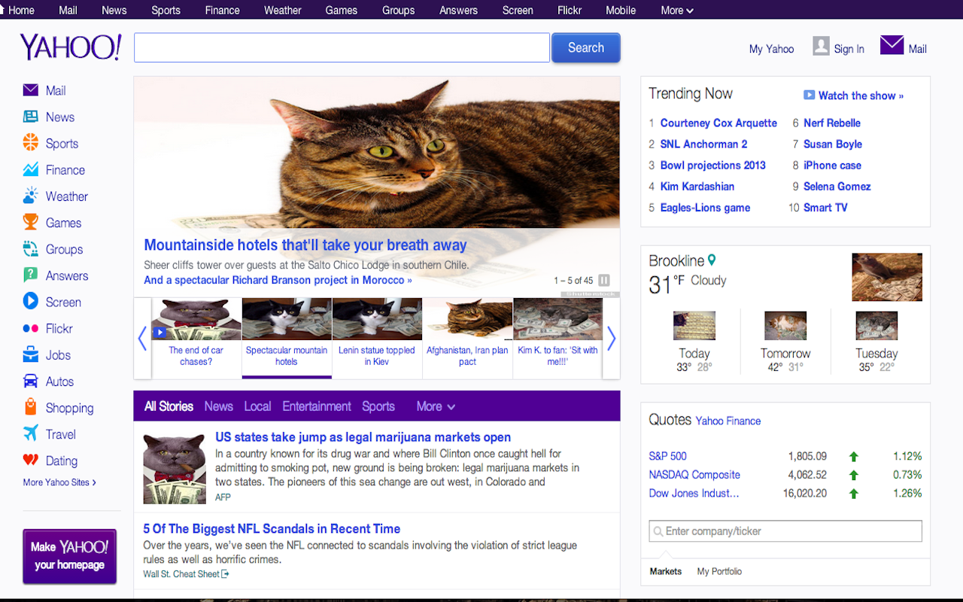Image resolution: width=963 pixels, height=602 pixels.
Task: Advance carousel with the right arrow
Action: 611,339
